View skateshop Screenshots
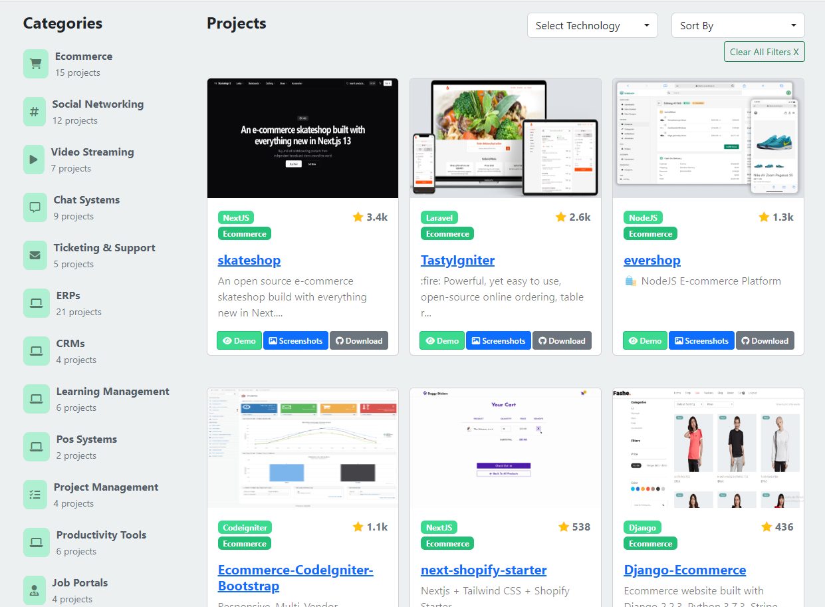 coord(296,340)
